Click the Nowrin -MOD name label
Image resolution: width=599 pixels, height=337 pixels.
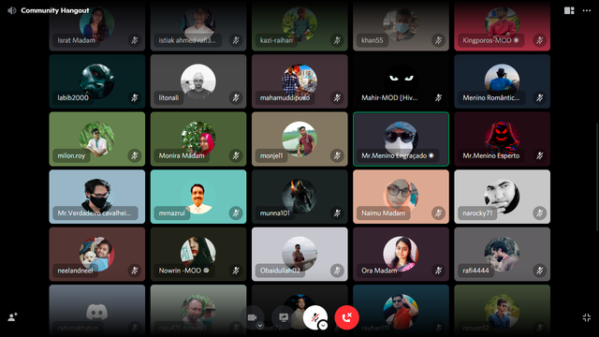(183, 271)
